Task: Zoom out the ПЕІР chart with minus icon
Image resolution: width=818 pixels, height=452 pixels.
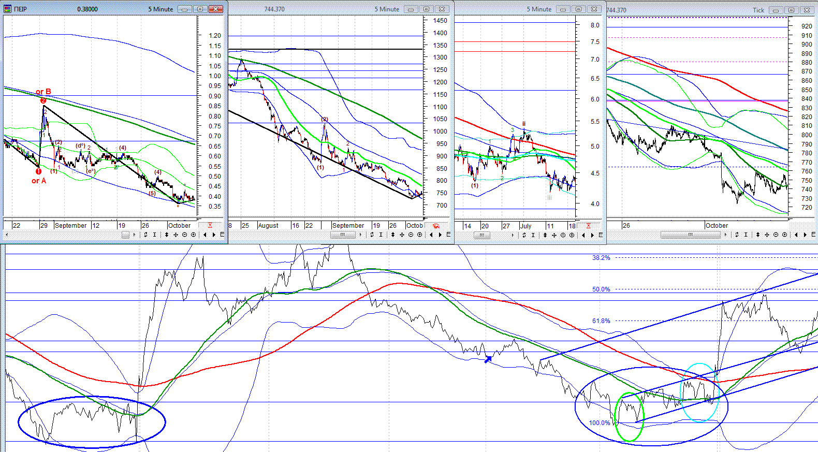Action: click(x=184, y=235)
